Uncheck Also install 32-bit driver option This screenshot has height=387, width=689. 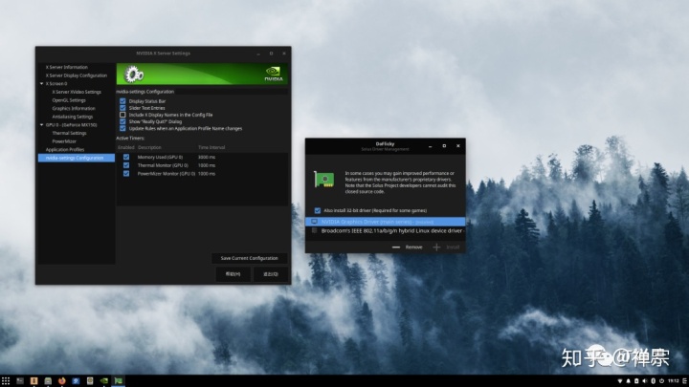(x=318, y=210)
